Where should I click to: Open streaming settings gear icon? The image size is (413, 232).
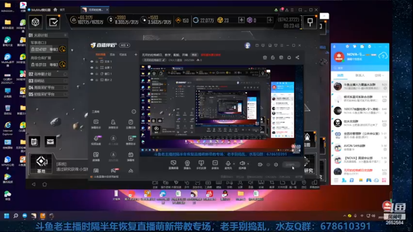click(276, 164)
